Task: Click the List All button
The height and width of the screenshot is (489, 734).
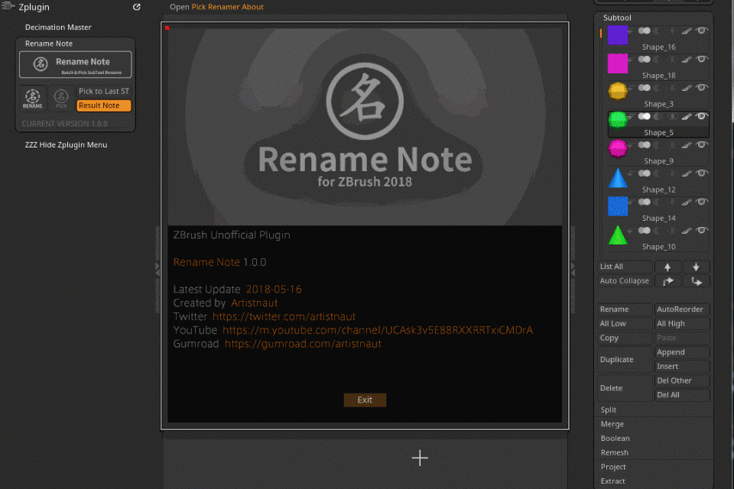Action: pos(625,267)
